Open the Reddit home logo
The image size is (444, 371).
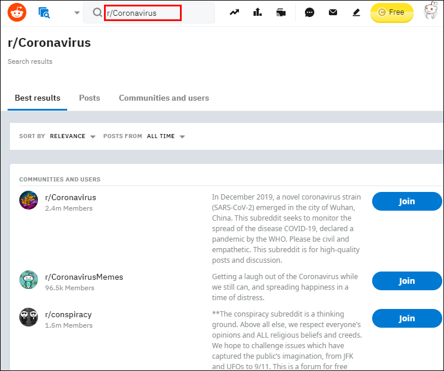coord(17,12)
